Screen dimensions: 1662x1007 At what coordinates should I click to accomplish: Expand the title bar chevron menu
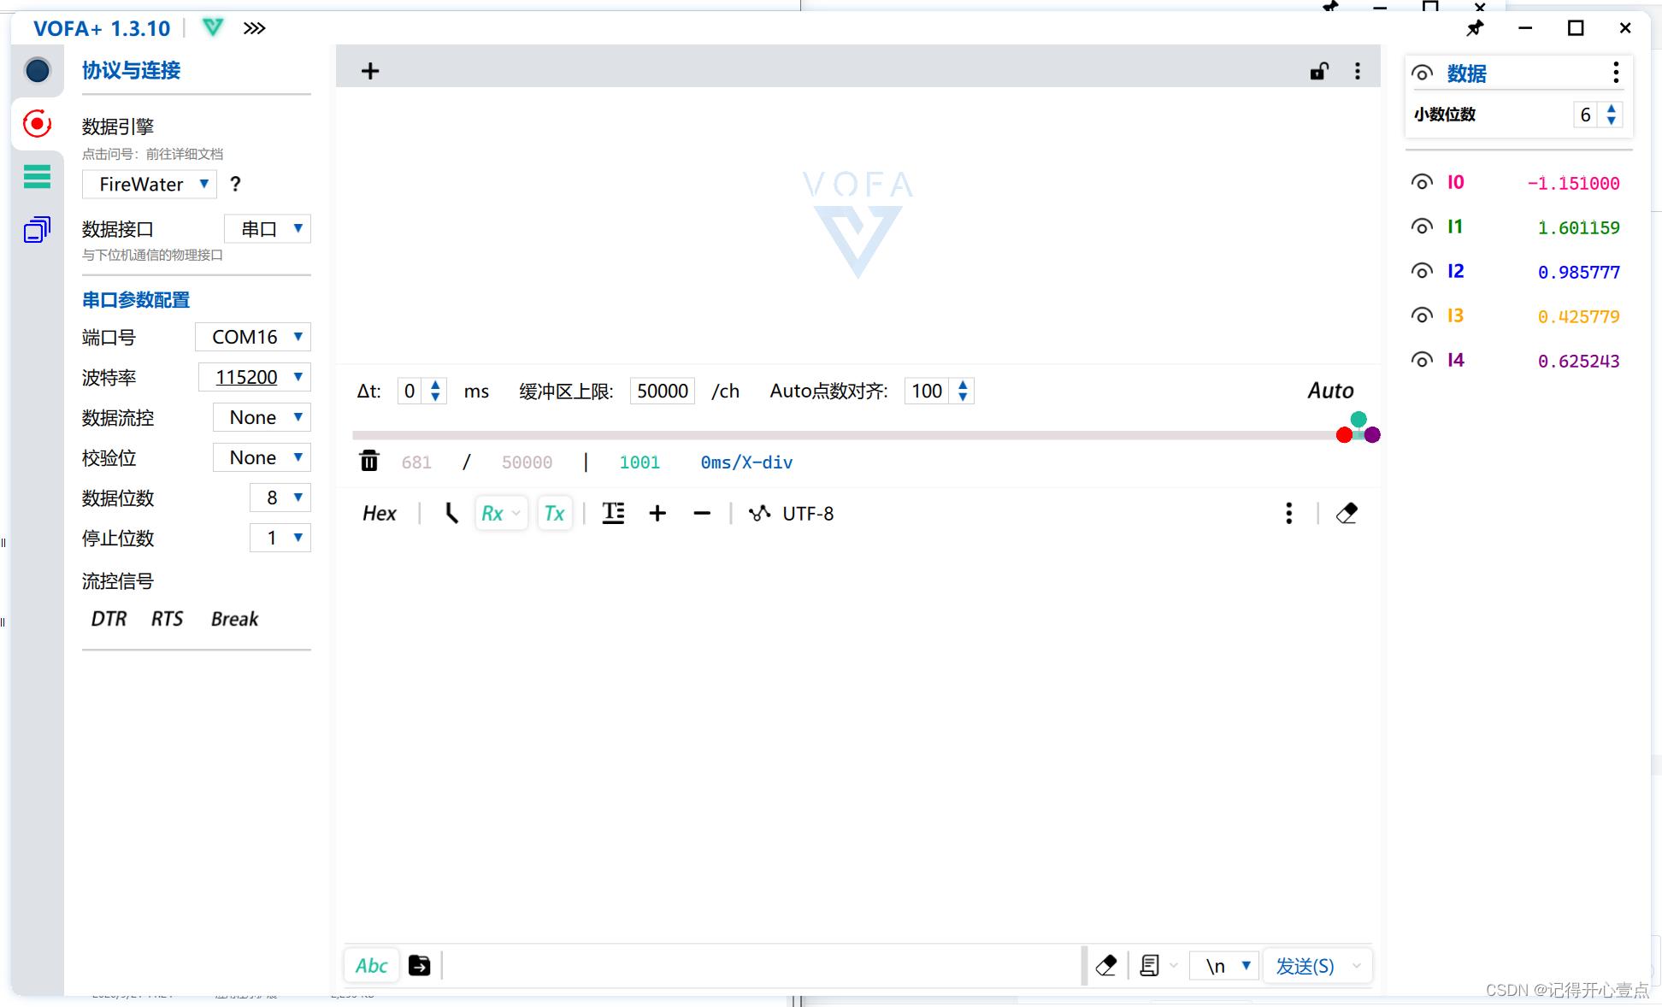point(253,28)
